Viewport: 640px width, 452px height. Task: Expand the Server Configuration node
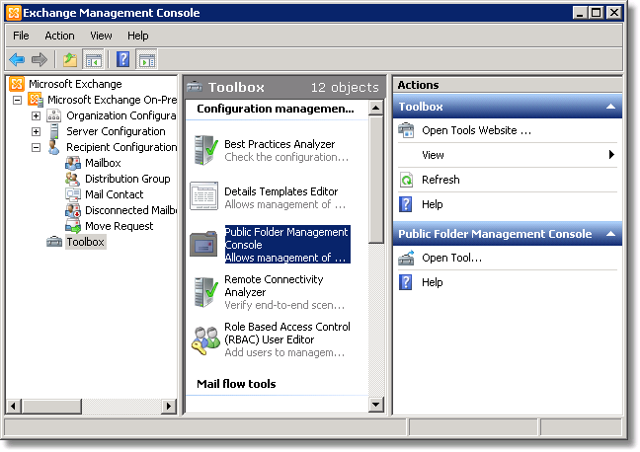(36, 132)
